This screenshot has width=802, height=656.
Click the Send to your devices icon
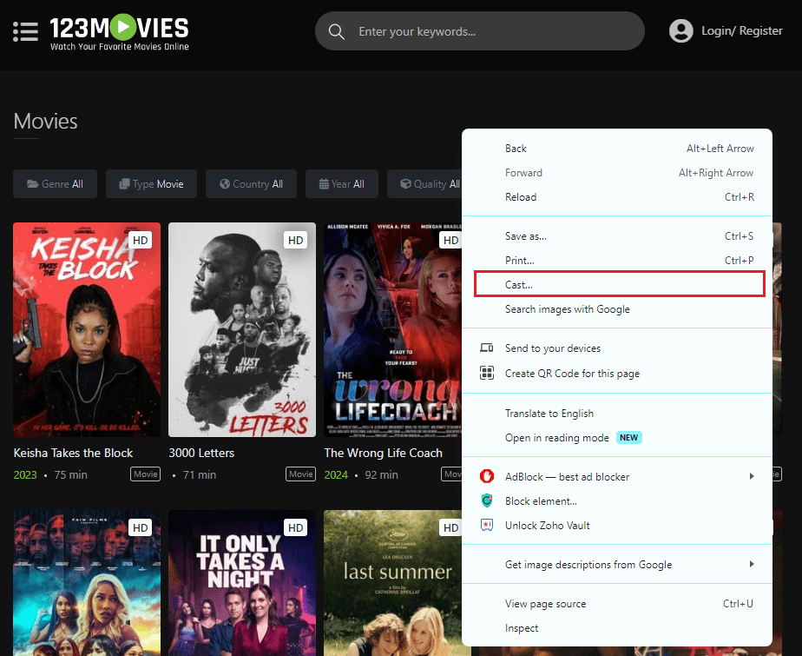pos(486,348)
